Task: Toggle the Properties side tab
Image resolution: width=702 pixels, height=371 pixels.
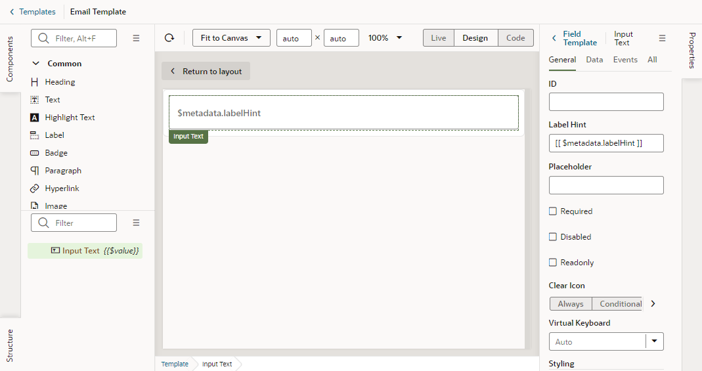Action: [691, 50]
